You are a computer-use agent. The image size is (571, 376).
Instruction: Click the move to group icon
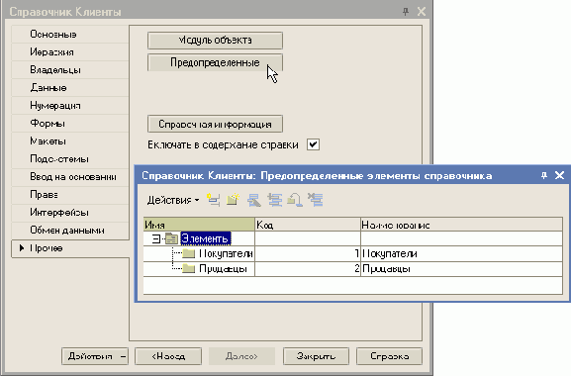pyautogui.click(x=295, y=200)
